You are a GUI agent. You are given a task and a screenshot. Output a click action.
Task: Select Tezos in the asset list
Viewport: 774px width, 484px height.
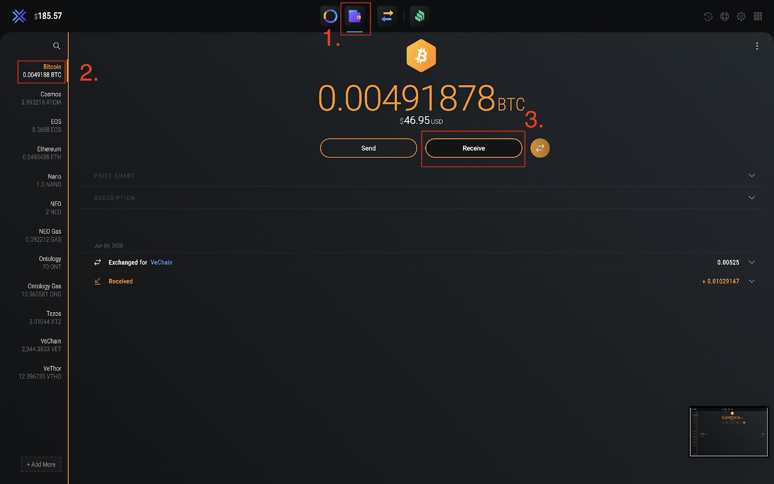45,318
